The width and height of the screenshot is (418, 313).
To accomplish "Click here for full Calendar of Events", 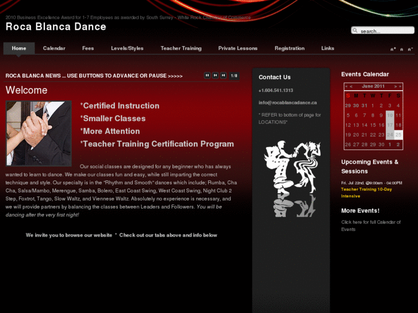I will point(371,226).
